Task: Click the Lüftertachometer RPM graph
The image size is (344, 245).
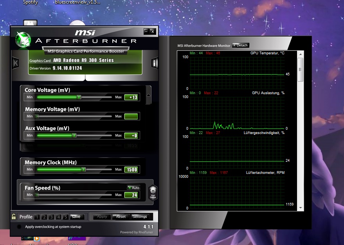Action: (237, 193)
